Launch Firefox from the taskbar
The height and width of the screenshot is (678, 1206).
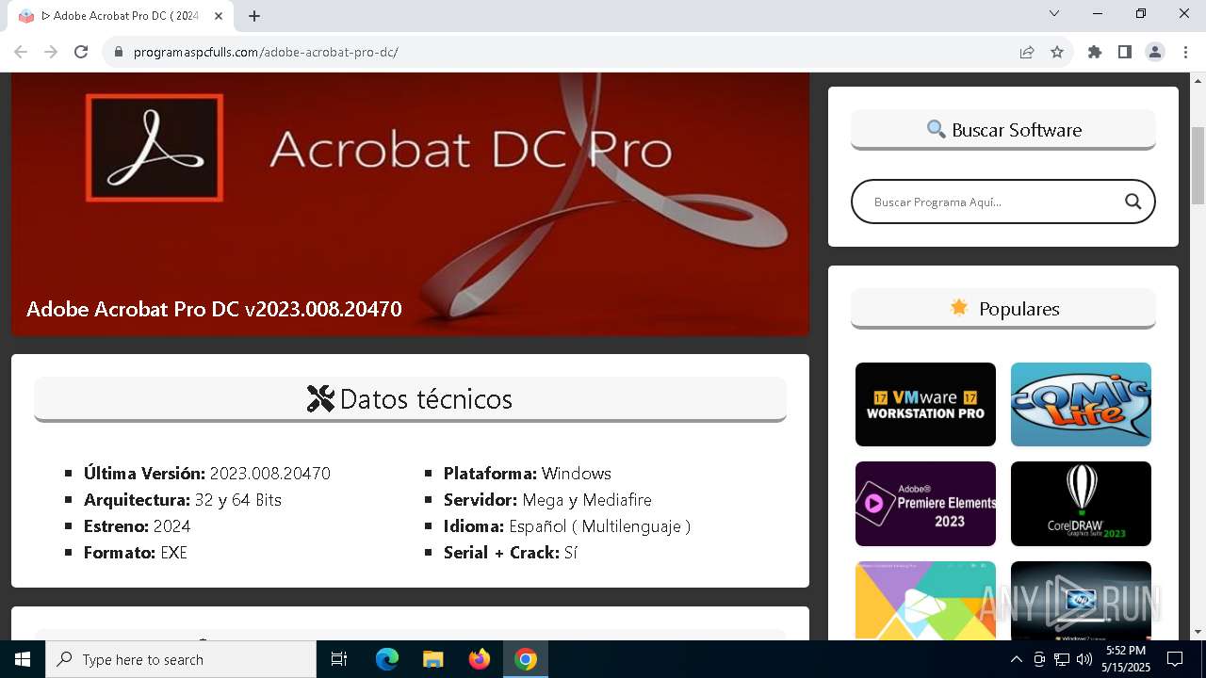(x=480, y=659)
